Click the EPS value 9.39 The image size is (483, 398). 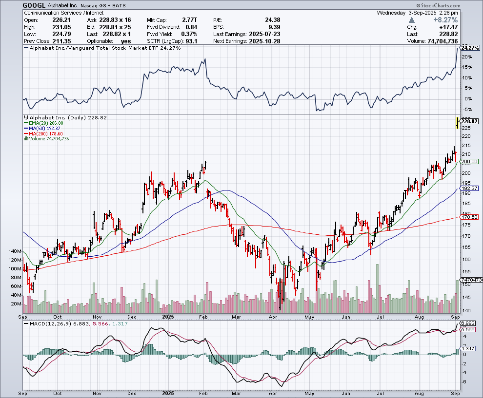(x=274, y=27)
